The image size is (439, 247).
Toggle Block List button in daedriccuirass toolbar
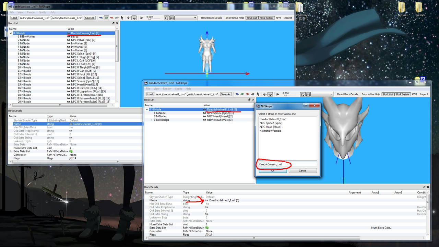pyautogui.click(x=252, y=18)
